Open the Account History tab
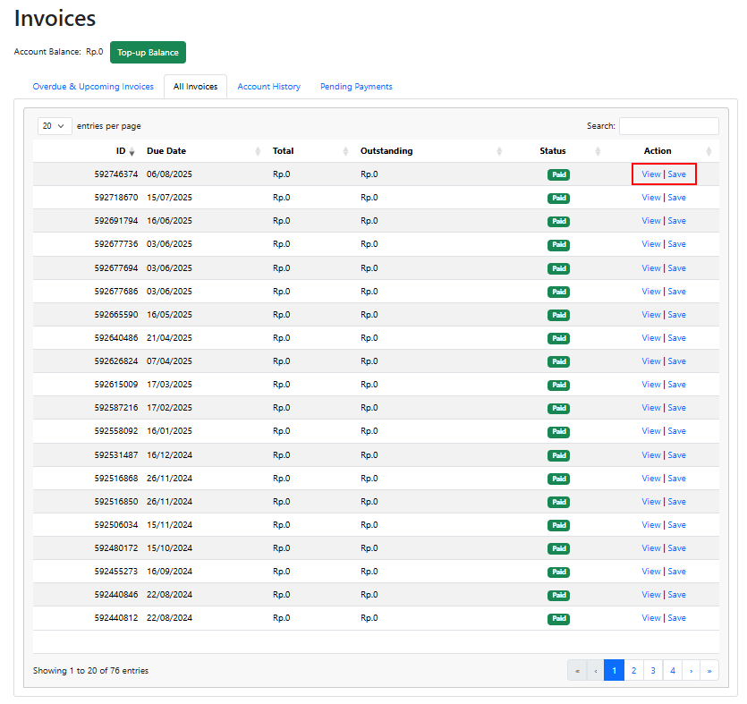 268,86
